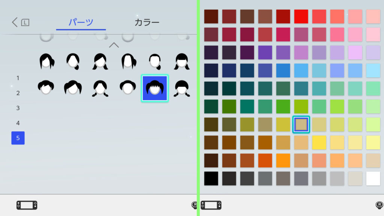
Task: Click the L button indicator icon
Action: tap(25, 22)
